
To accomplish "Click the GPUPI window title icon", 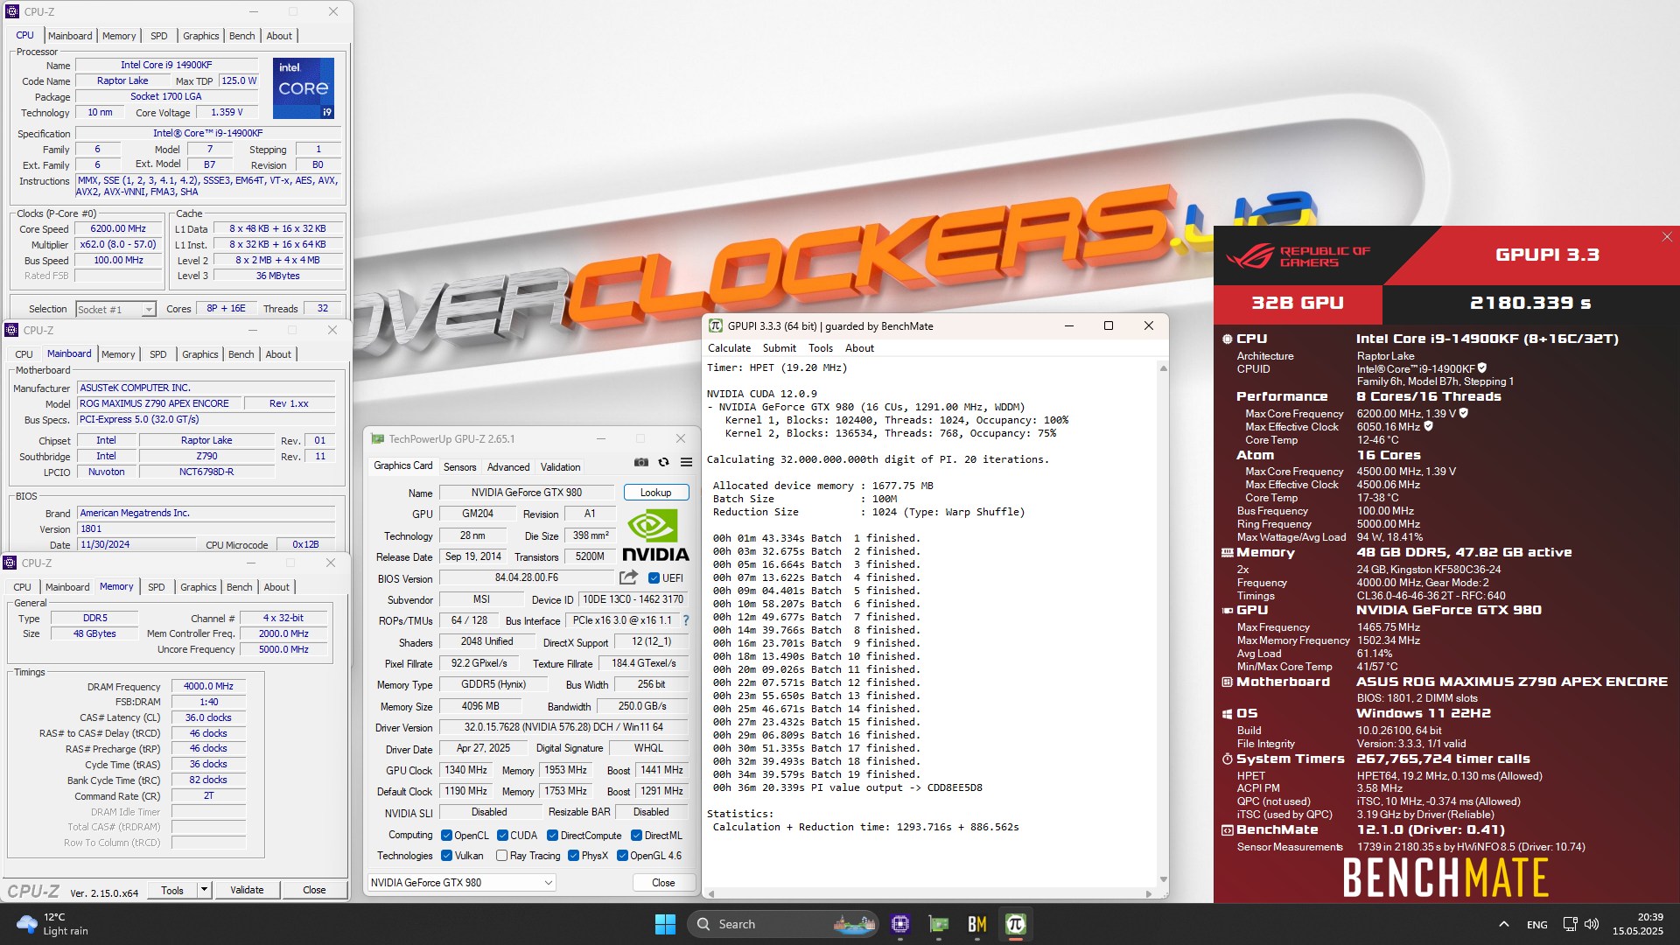I will point(715,325).
